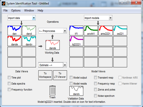Select the oe221 model icon
Viewport: 143px width, 107px height.
120,30
